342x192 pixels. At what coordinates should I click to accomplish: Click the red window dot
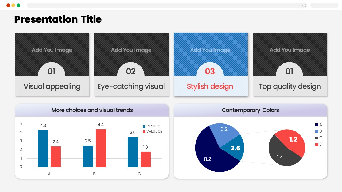point(8,5)
